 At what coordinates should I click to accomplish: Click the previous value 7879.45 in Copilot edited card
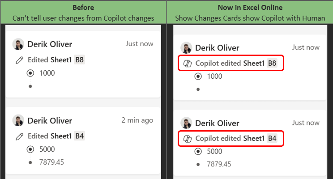point(219,164)
